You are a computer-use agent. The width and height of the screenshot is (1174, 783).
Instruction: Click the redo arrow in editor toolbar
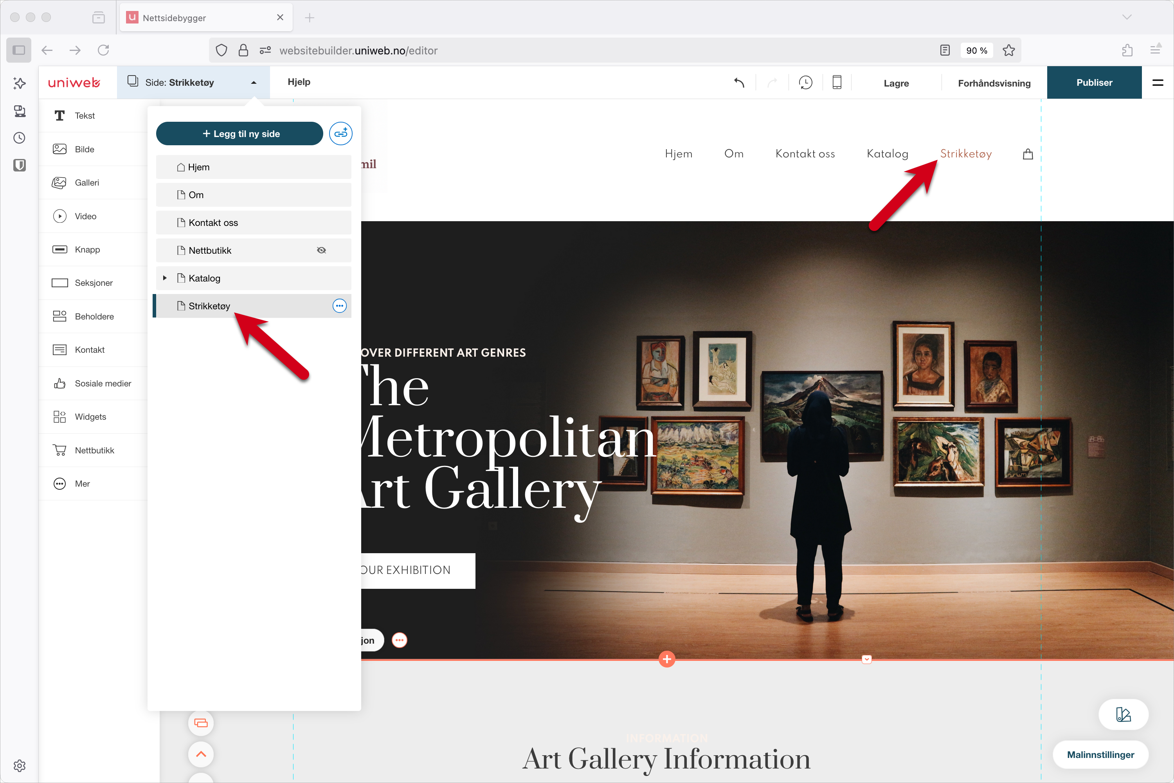[772, 82]
